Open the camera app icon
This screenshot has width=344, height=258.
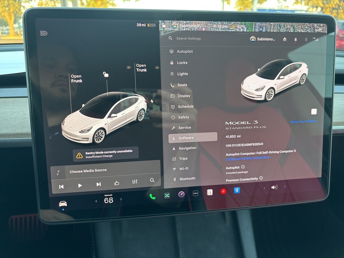tap(181, 194)
